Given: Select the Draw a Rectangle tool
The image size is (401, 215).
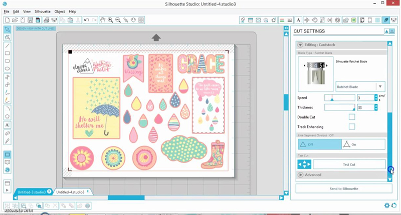Looking at the screenshot, I should pyautogui.click(x=7, y=53).
